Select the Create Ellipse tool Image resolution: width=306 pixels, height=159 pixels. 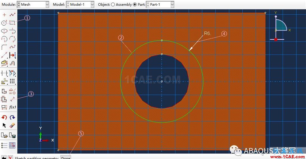(4, 31)
